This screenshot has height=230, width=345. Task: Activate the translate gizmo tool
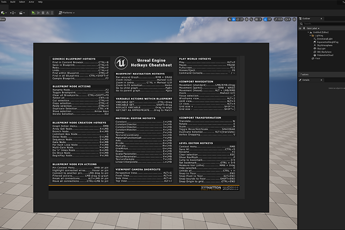(234, 19)
